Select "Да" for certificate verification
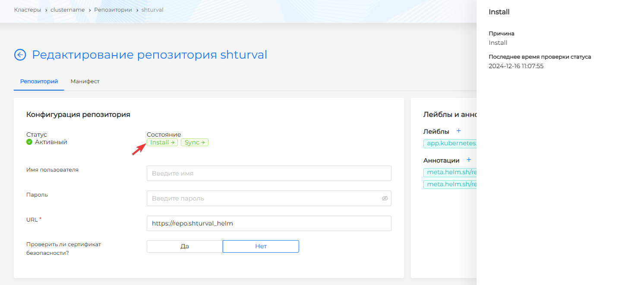This screenshot has width=637, height=285. click(185, 246)
